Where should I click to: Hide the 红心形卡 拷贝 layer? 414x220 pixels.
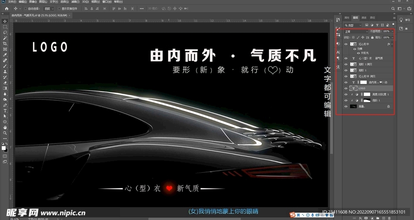[x=346, y=76]
